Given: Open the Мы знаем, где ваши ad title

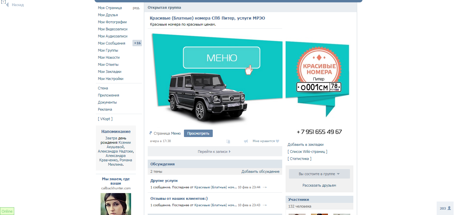Looking at the screenshot, I should pyautogui.click(x=116, y=181).
